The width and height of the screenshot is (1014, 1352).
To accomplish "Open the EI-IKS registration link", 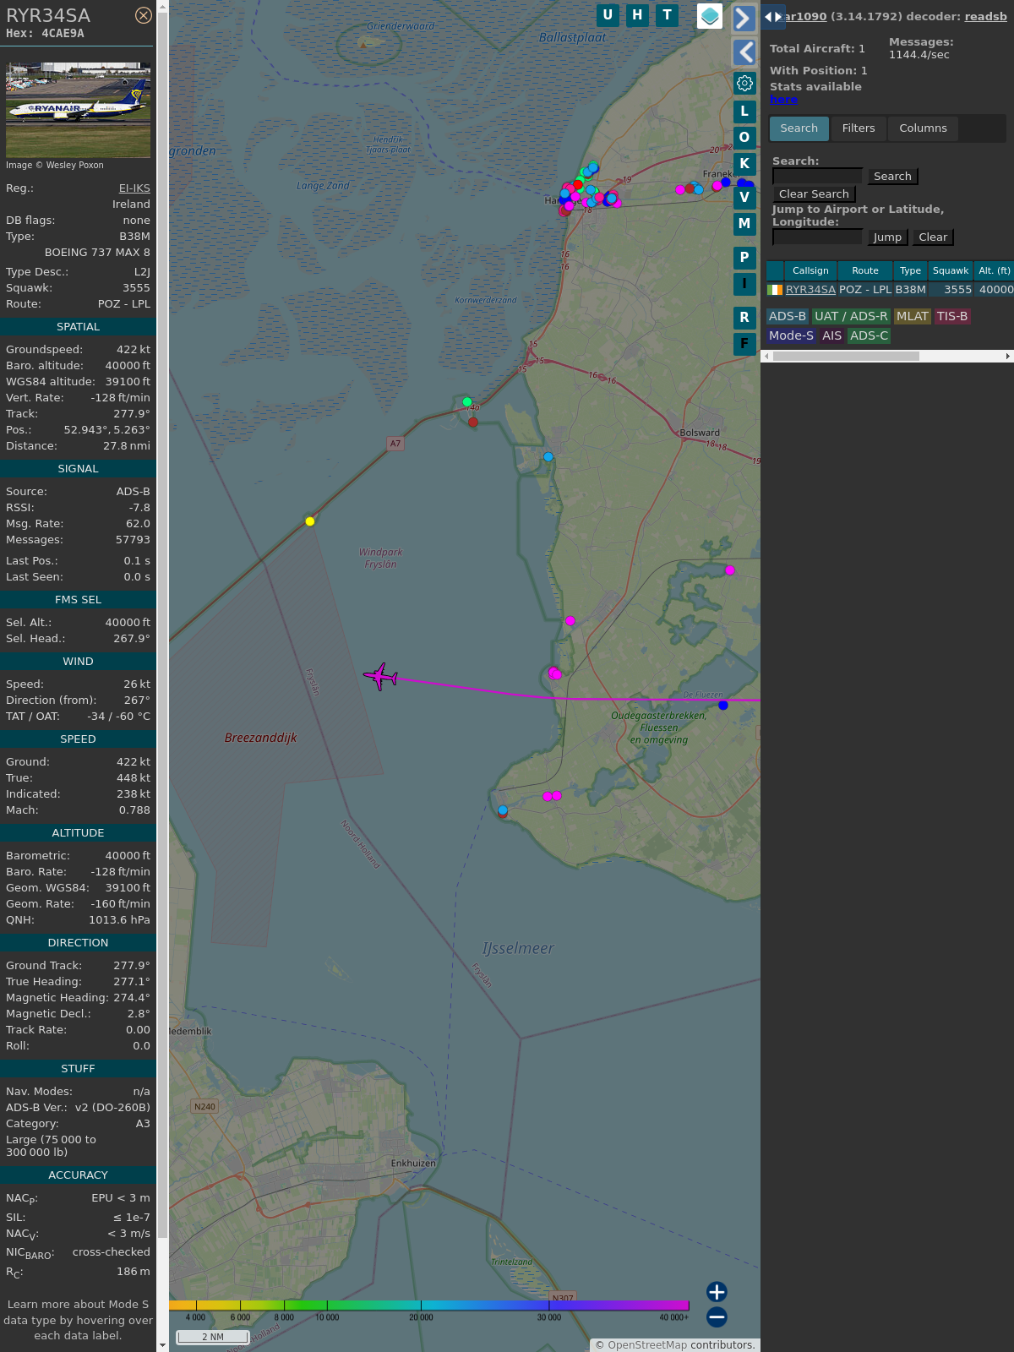I will 134,188.
